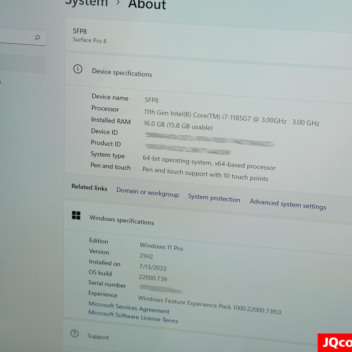
Task: Click the Pen and touch label
Action: (110, 166)
